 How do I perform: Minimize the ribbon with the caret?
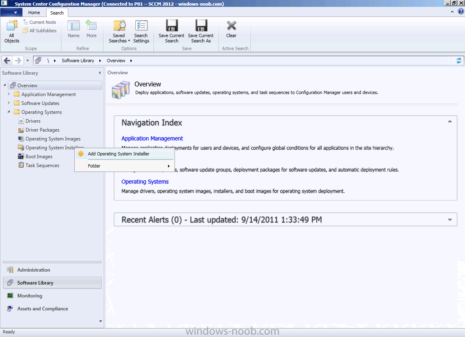452,12
